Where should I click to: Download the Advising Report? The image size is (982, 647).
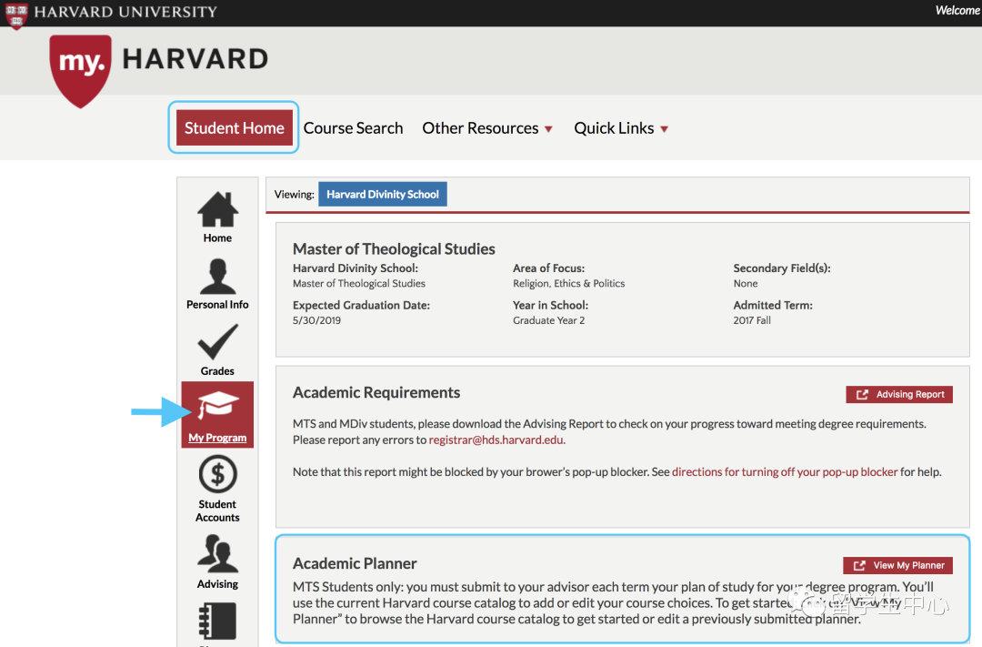[899, 395]
